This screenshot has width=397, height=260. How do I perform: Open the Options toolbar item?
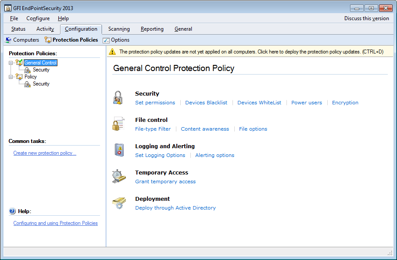(116, 40)
